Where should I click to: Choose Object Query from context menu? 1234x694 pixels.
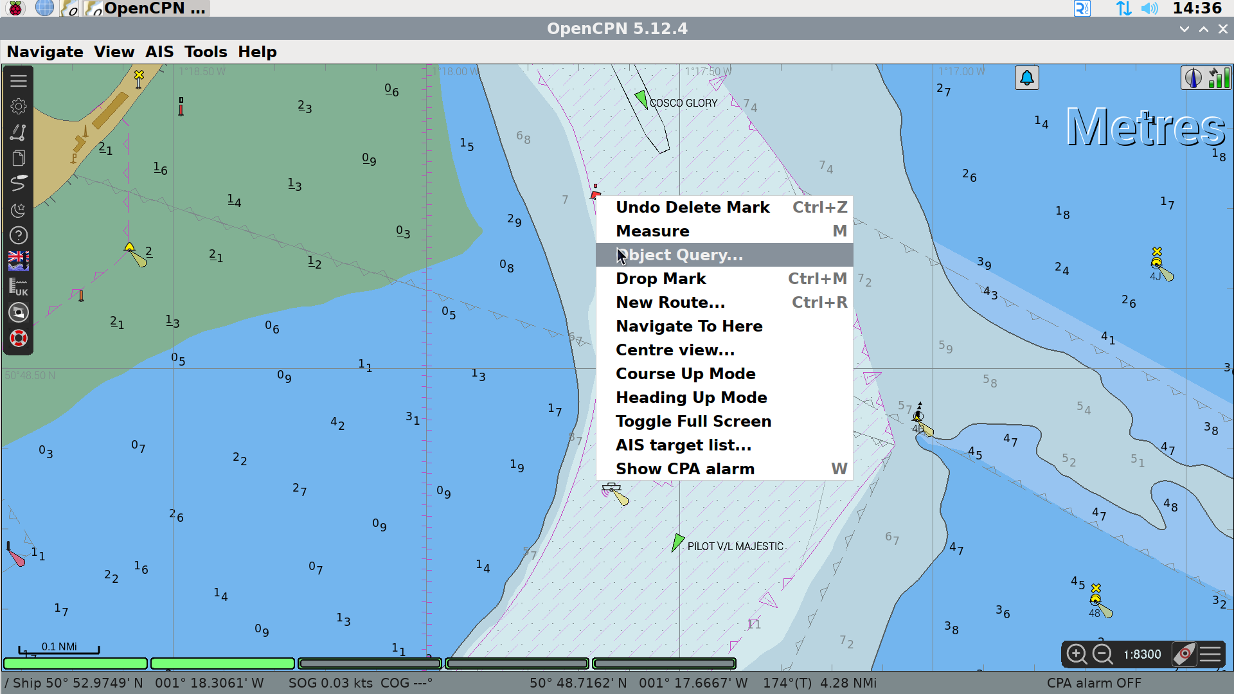click(x=679, y=255)
